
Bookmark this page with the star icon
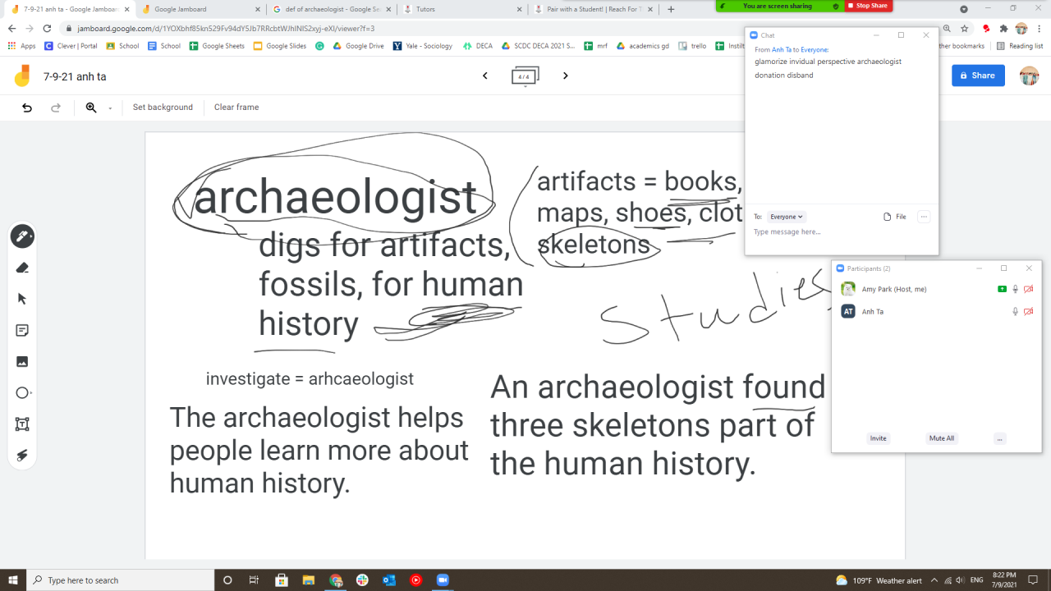tap(965, 28)
